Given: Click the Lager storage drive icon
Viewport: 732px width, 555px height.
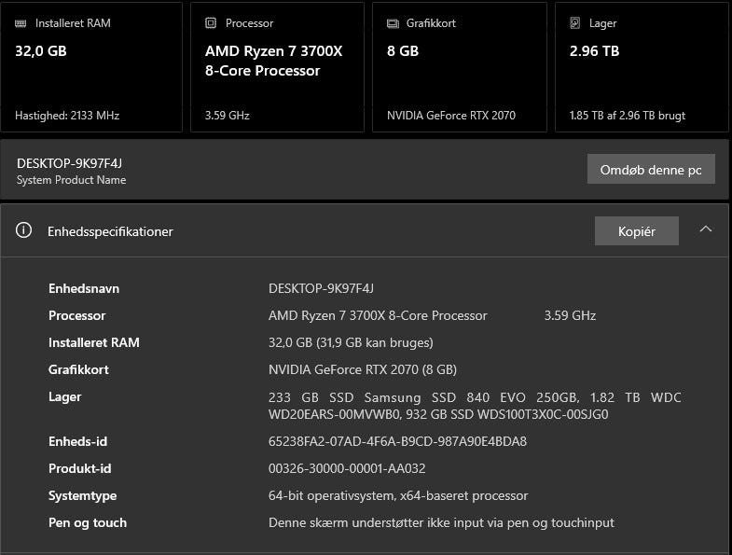Looking at the screenshot, I should [575, 23].
